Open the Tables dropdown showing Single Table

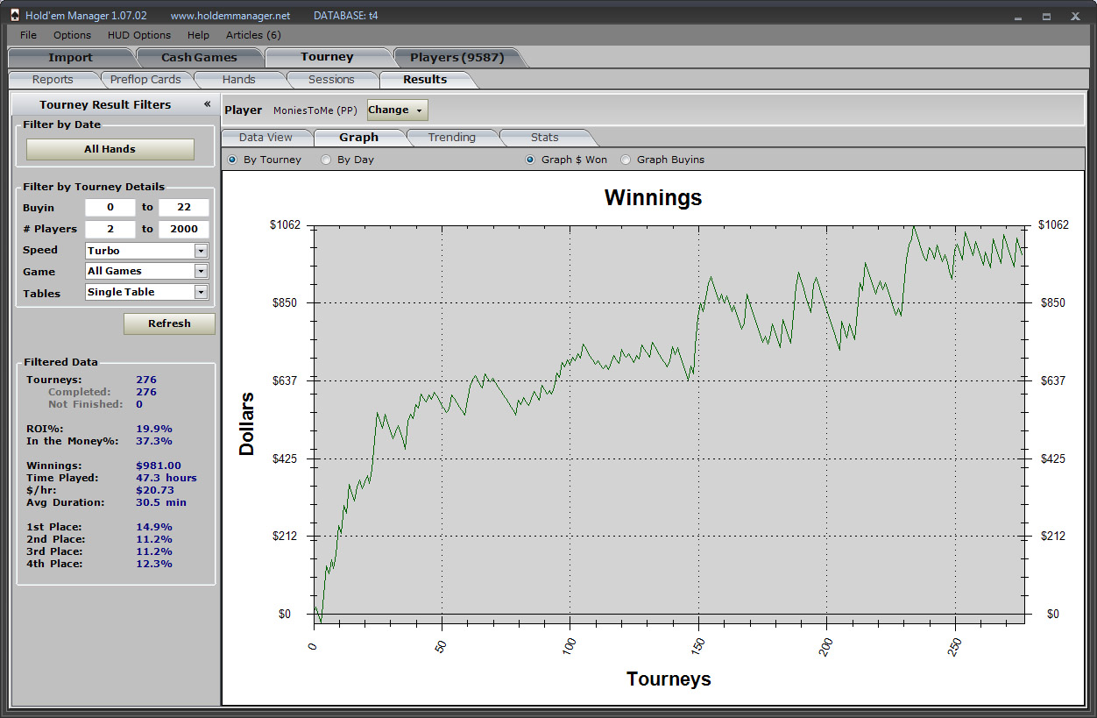point(201,293)
